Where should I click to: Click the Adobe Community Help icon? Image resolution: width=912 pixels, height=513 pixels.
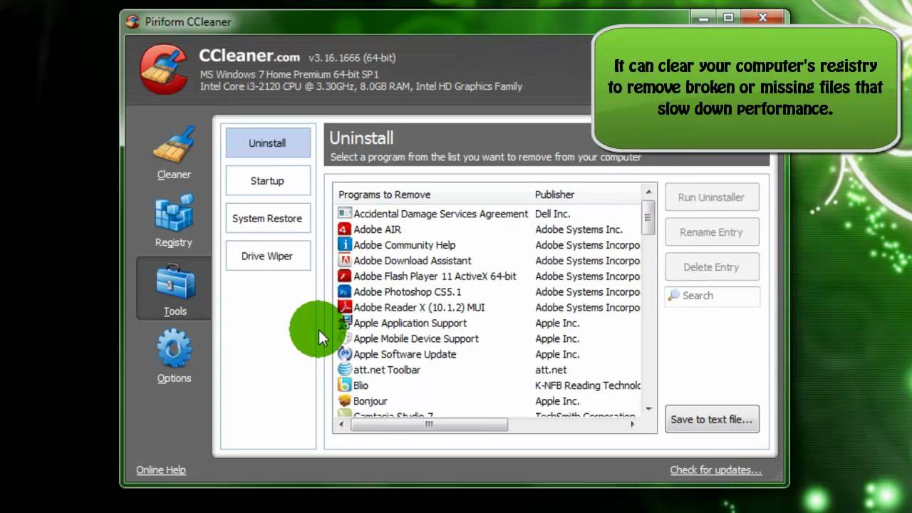345,244
